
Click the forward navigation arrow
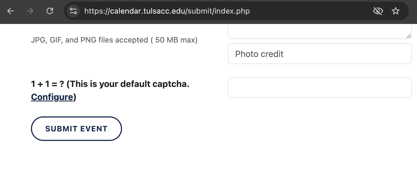(30, 11)
